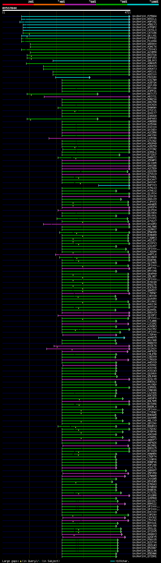Pick the UniRef100_B5II66 row label
161x563 pixels.
[144, 88]
